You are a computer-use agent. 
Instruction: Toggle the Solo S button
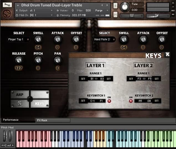(115, 6)
